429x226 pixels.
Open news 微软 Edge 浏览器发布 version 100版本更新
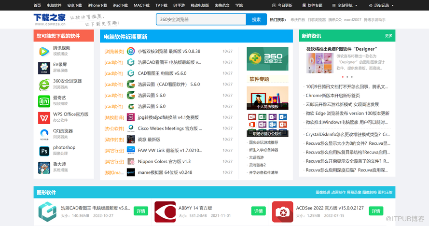coord(347,113)
